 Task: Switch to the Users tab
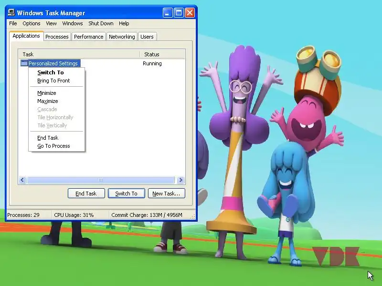click(147, 37)
